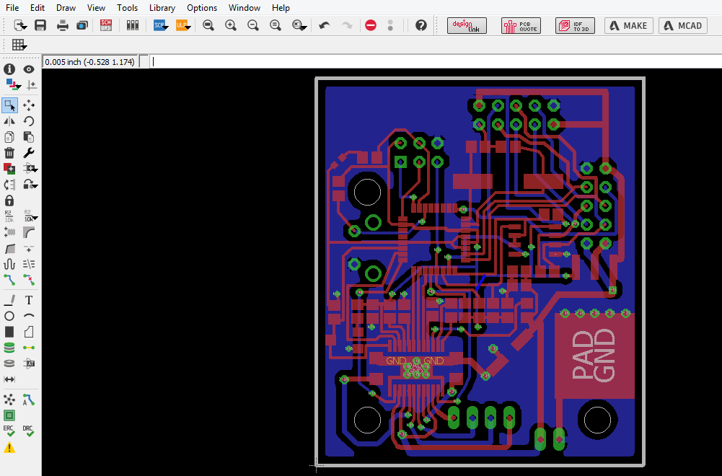Select the Show eye tool
The height and width of the screenshot is (476, 722).
pyautogui.click(x=29, y=69)
